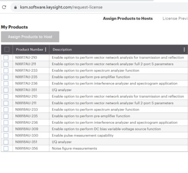Click the Enable pulse measurement capability description
Viewport: 188px width, 173px height.
click(x=83, y=135)
